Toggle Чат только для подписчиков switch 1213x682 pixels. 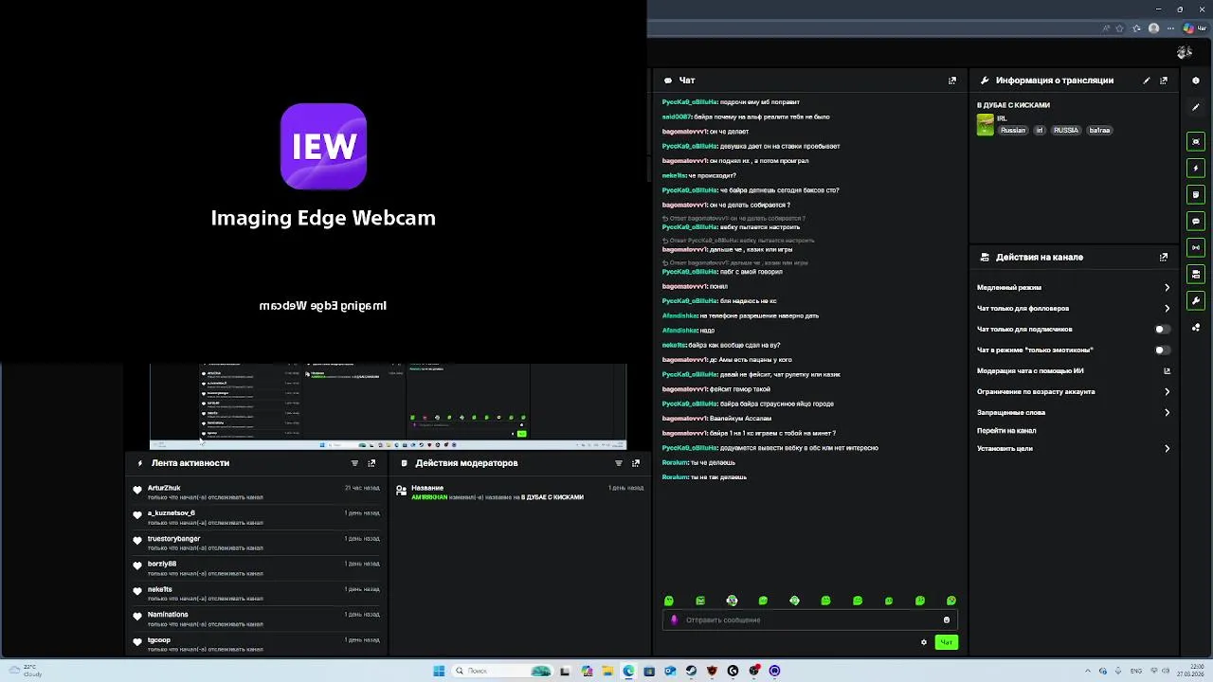[1162, 330]
